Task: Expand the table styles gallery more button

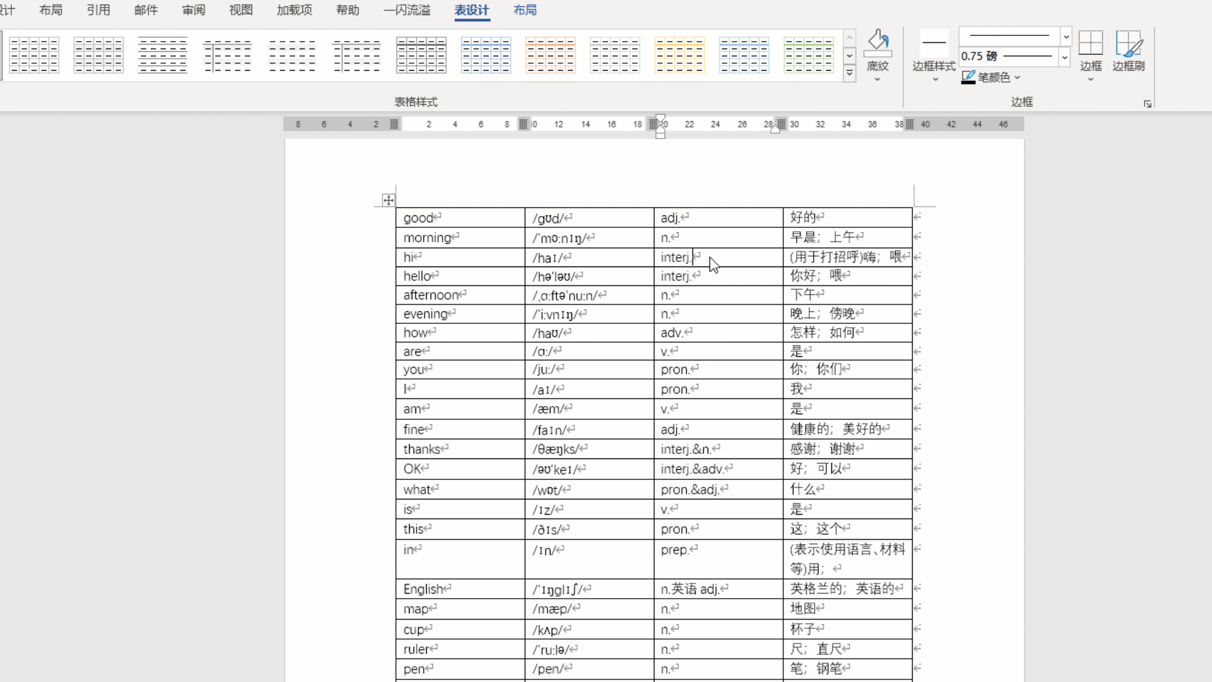Action: click(x=850, y=74)
